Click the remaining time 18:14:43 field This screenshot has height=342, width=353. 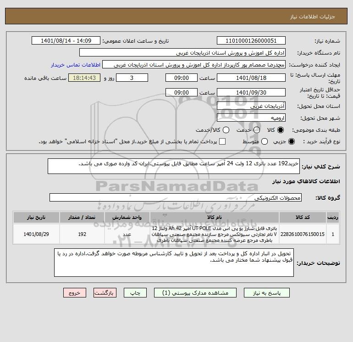tap(84, 78)
